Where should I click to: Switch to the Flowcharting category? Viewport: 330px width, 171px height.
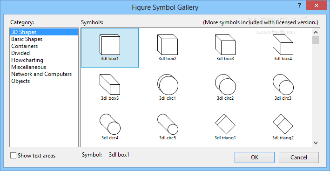click(x=27, y=60)
